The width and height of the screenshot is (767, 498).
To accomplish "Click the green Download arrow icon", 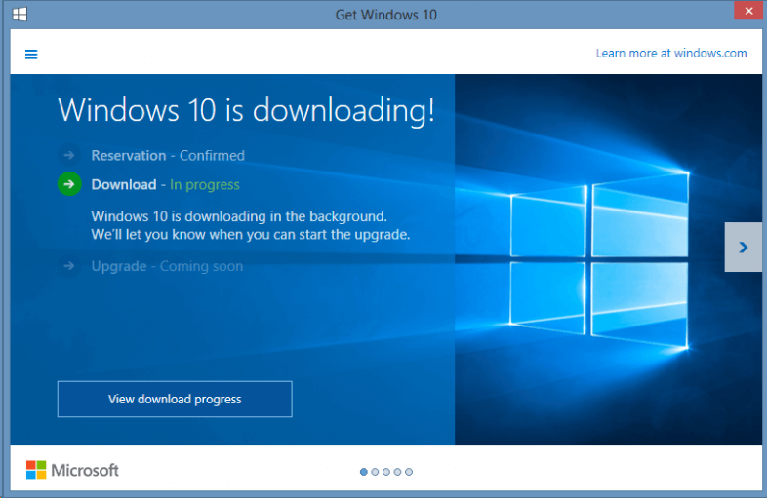I will coord(69,184).
